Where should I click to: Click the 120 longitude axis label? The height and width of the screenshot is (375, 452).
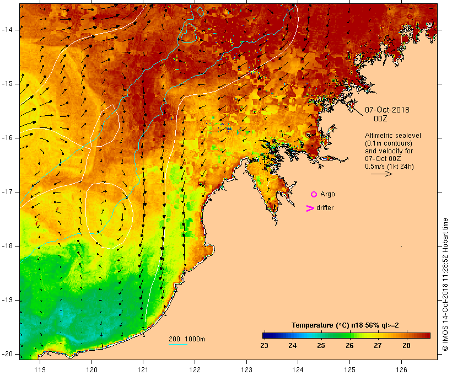click(x=92, y=370)
